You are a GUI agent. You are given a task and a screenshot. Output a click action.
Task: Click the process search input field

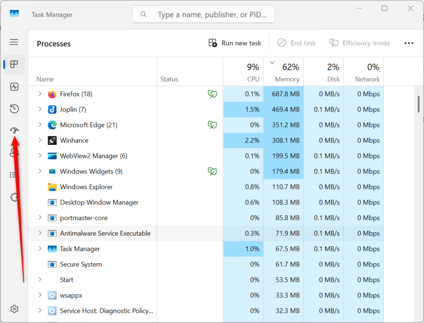pyautogui.click(x=203, y=14)
